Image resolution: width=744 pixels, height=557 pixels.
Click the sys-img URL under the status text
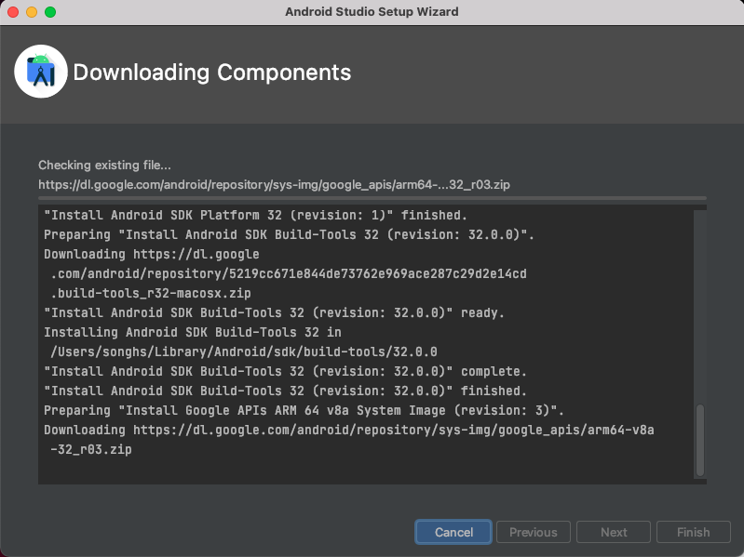tap(275, 184)
